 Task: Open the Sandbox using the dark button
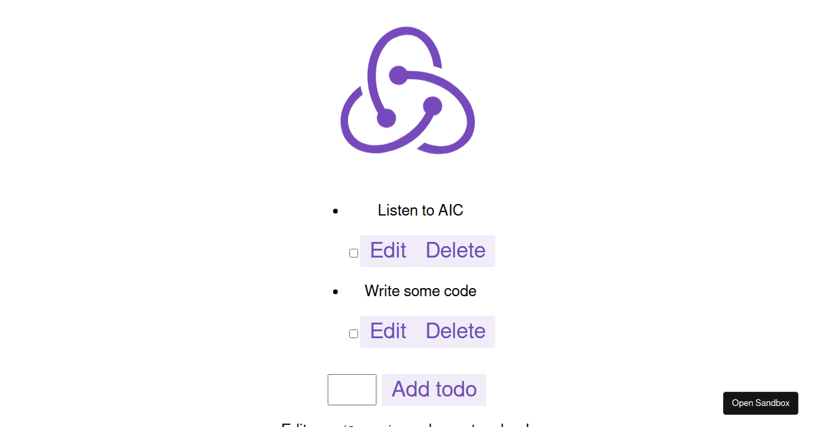click(x=760, y=403)
